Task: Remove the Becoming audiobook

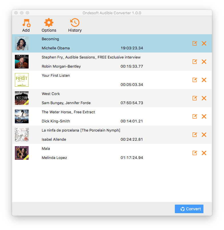Action: [204, 43]
